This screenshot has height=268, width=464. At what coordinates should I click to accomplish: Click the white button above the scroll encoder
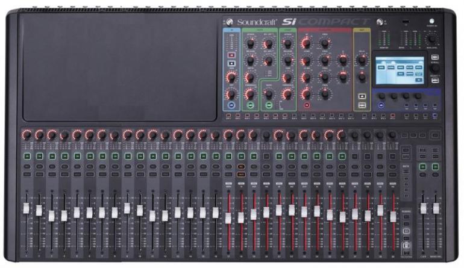[x=434, y=57]
